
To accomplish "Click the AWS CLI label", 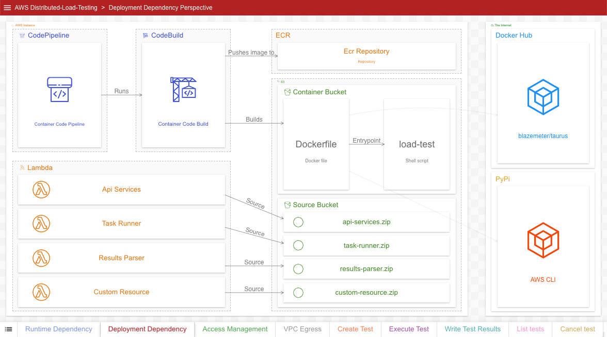I will (543, 280).
